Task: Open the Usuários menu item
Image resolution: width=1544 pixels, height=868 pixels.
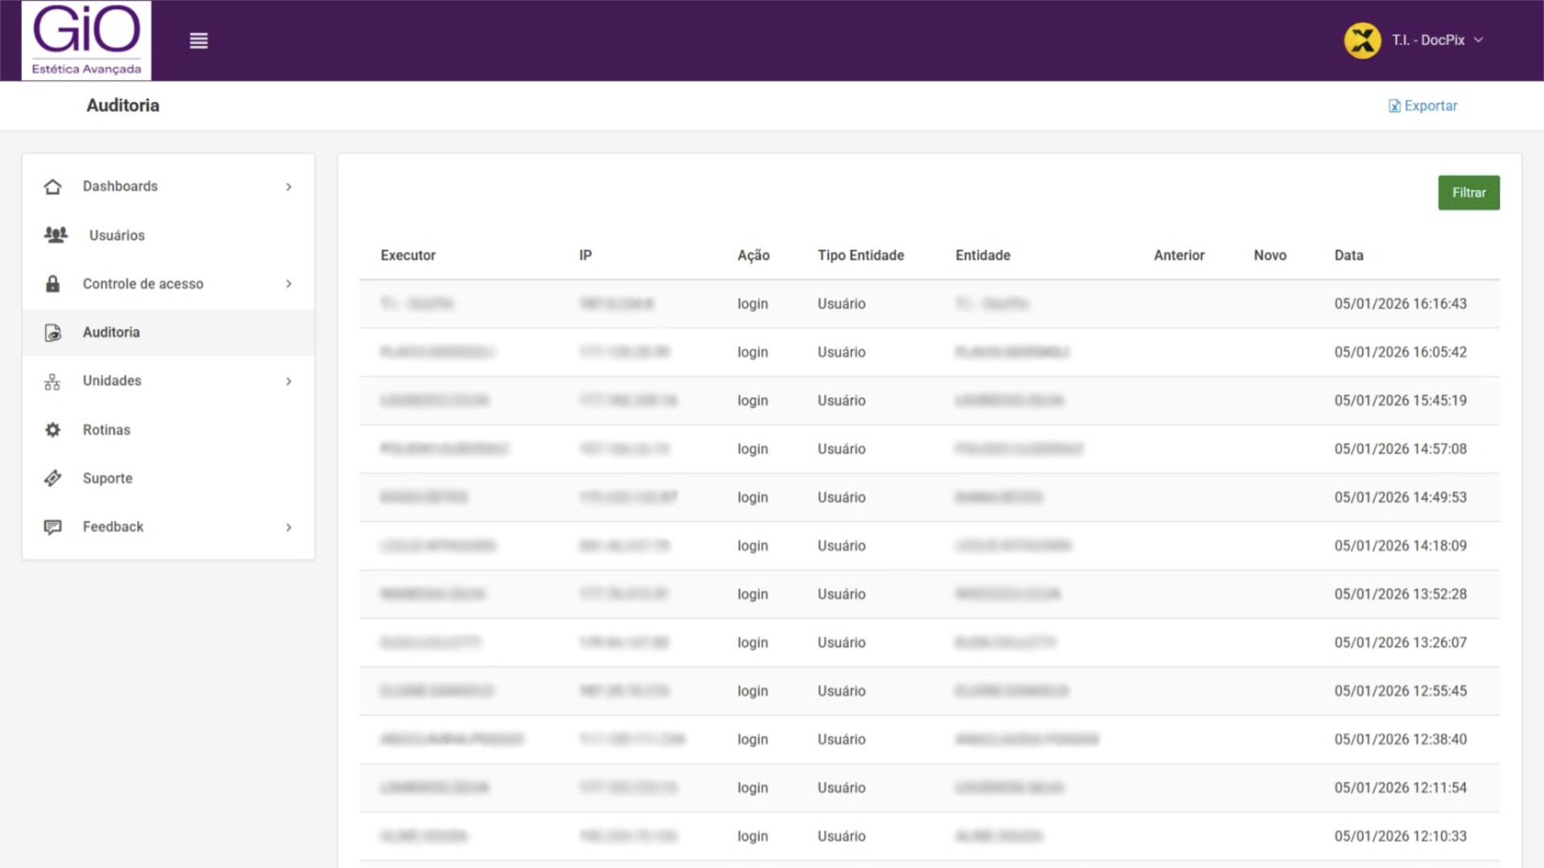Action: (x=117, y=235)
